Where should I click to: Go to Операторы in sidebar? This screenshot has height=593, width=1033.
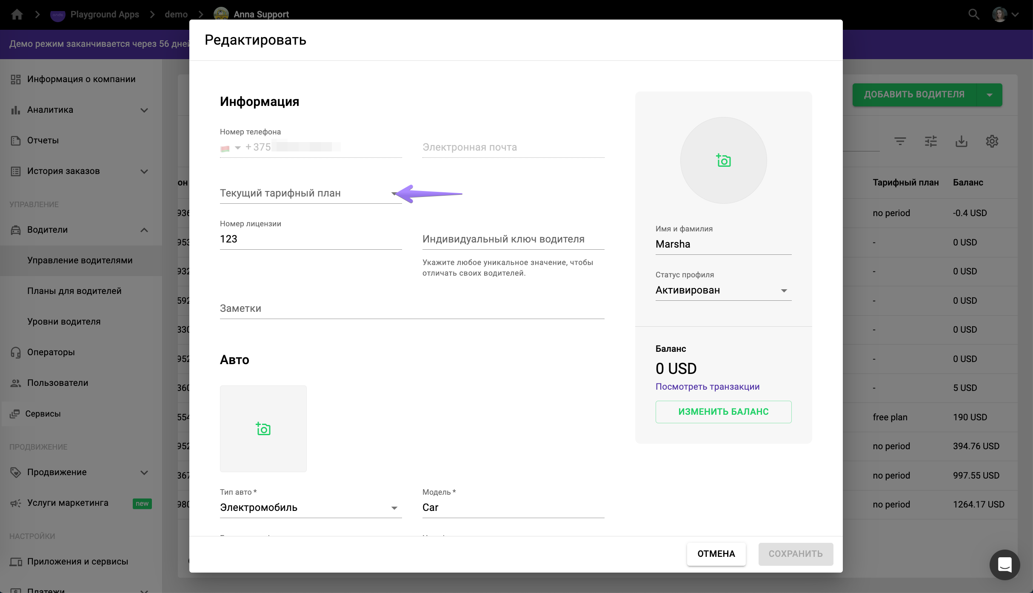click(51, 352)
